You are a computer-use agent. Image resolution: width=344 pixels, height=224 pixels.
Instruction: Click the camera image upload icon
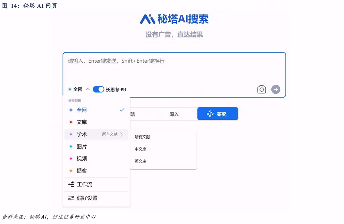[x=261, y=89]
